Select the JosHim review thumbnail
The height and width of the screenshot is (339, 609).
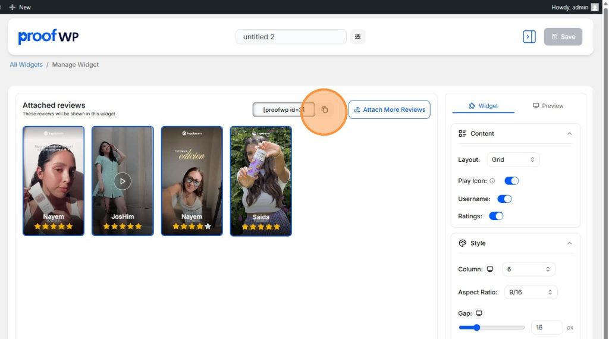pos(123,181)
